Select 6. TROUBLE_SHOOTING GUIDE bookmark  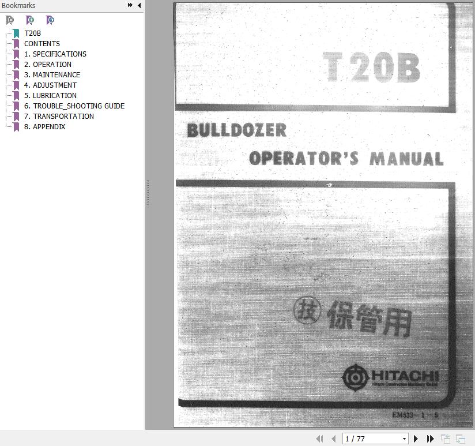pos(74,106)
